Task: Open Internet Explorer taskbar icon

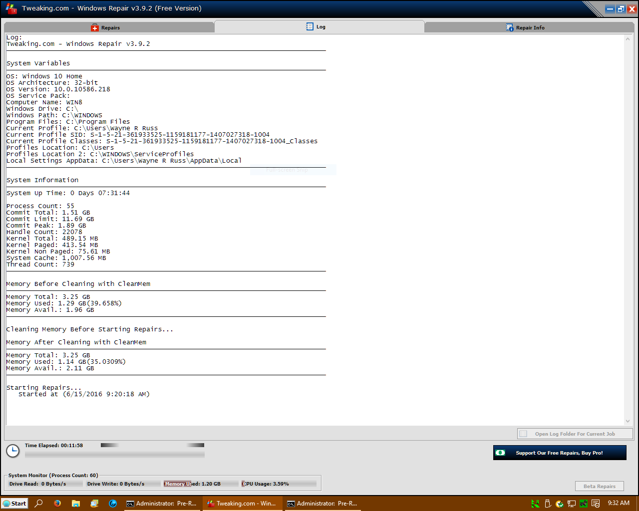Action: (113, 504)
